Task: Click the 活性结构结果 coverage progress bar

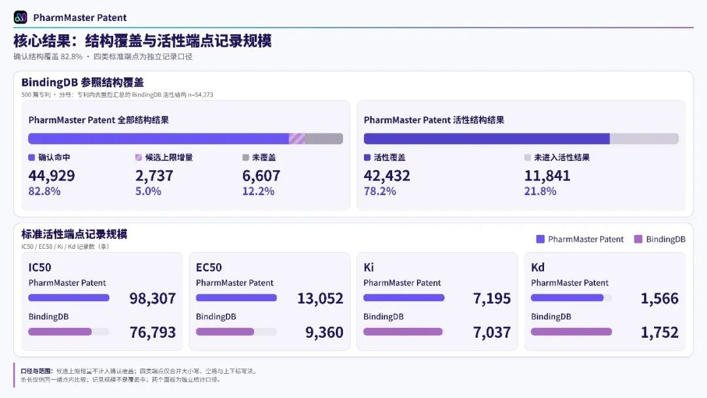Action: [x=521, y=138]
